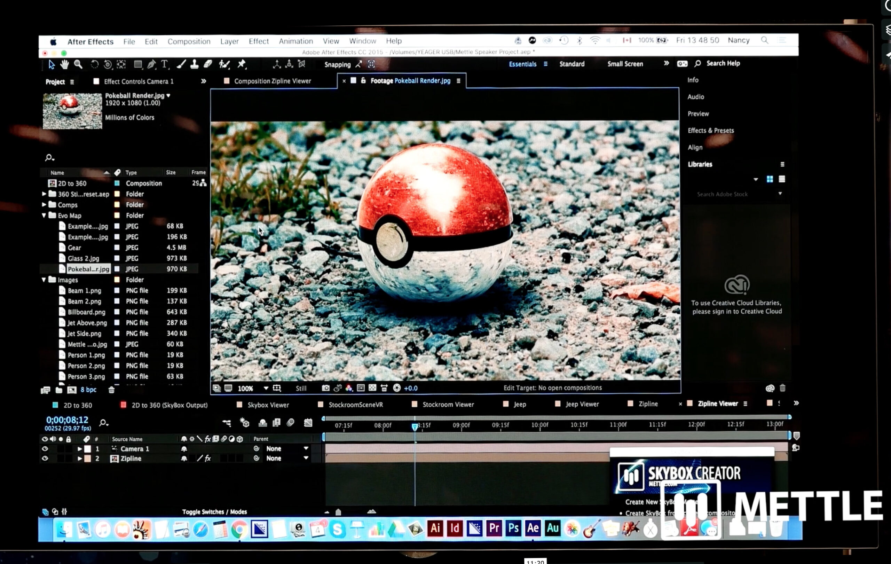
Task: Hide the Camera 1 layer eye toggle
Action: click(45, 448)
